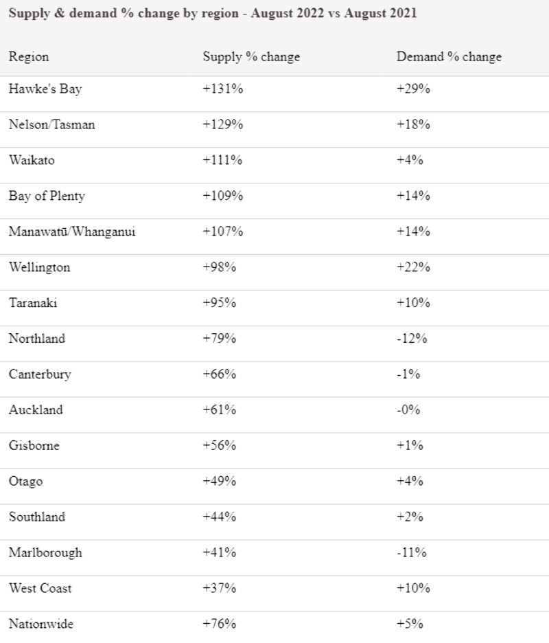
Task: Select the Waikato row label
Action: pyautogui.click(x=32, y=160)
